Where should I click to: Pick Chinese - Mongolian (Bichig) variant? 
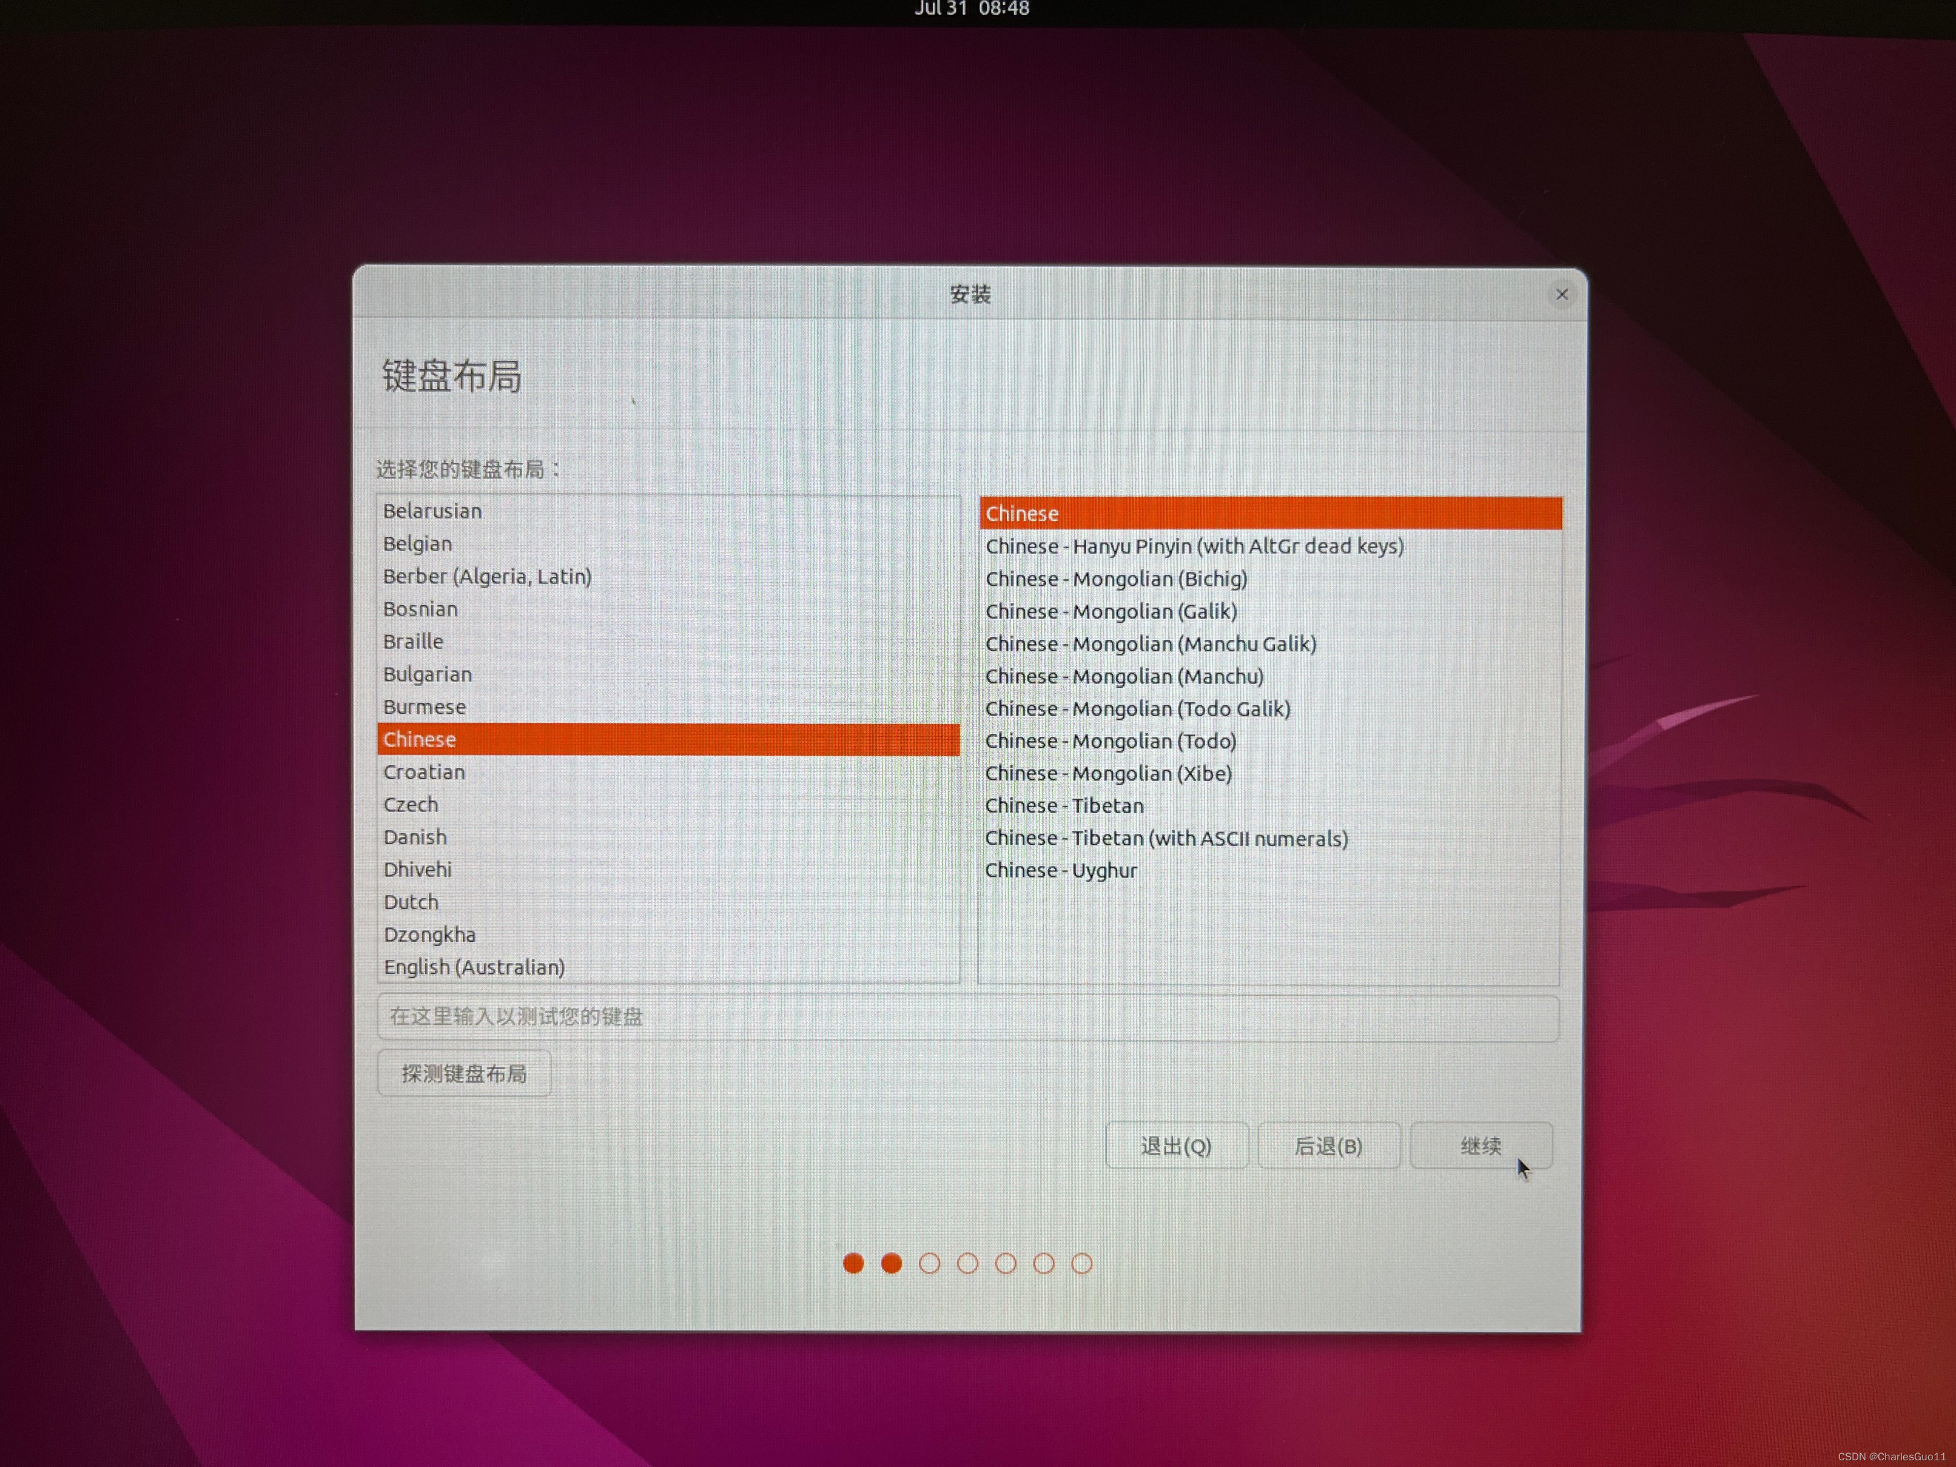pos(1116,579)
